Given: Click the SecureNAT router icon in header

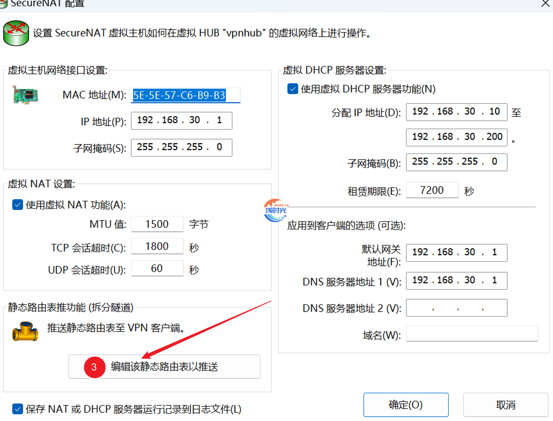Looking at the screenshot, I should [16, 33].
